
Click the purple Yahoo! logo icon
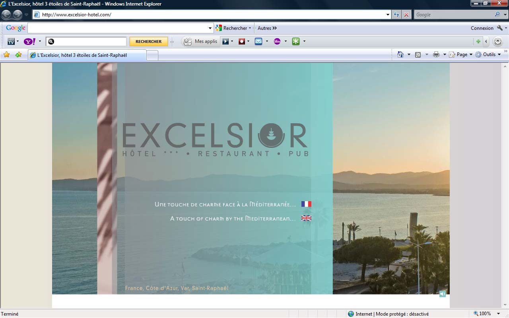(30, 41)
